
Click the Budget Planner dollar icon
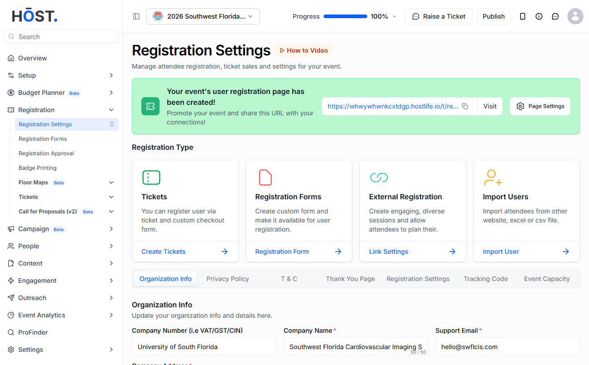(x=11, y=93)
